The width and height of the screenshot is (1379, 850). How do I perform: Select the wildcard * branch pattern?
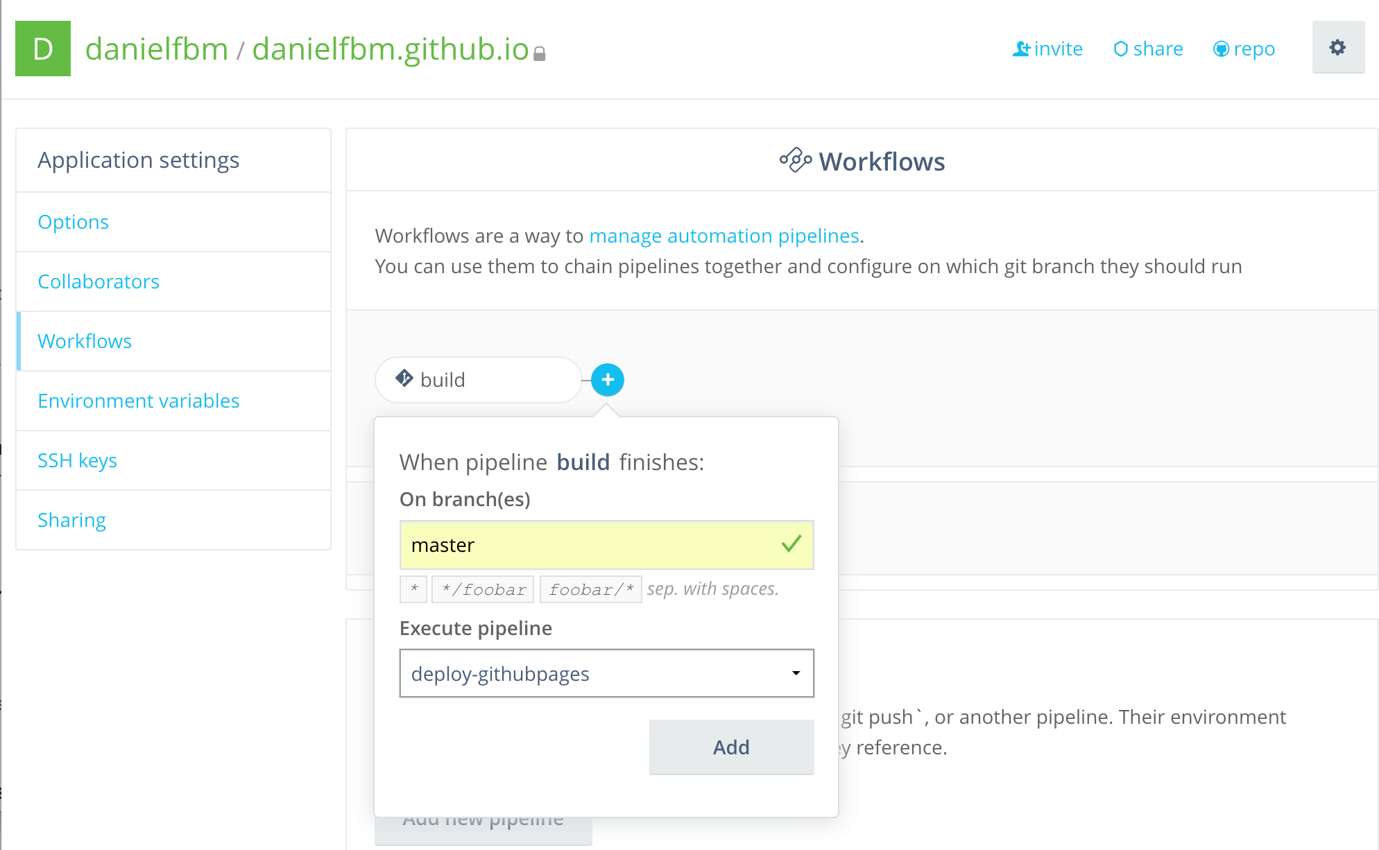[412, 589]
